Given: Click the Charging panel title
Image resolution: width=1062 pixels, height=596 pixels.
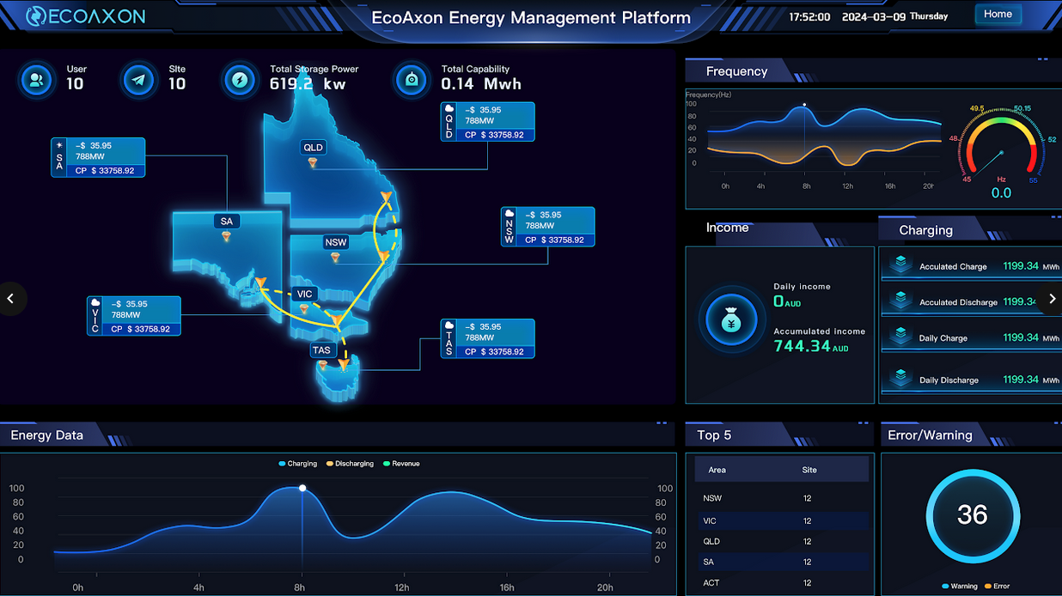Looking at the screenshot, I should click(925, 230).
